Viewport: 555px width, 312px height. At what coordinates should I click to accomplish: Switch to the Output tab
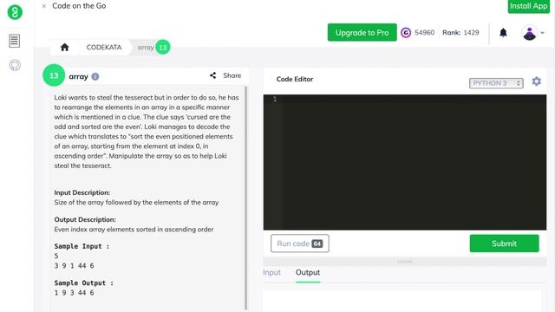308,272
